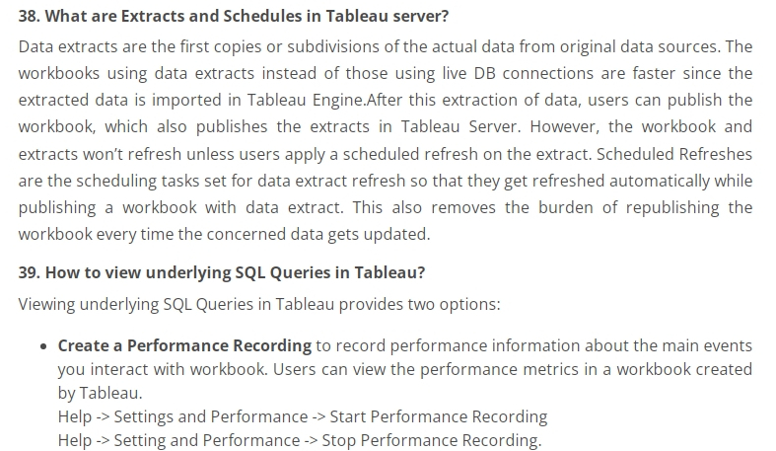Click the 'Stop Performance Recording.' text

pos(432,440)
